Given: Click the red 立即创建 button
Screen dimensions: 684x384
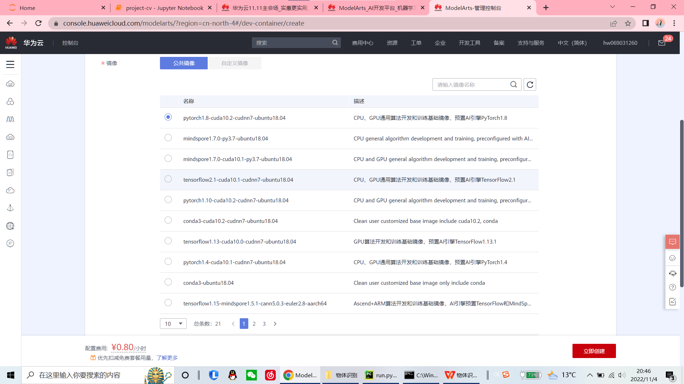Looking at the screenshot, I should coord(594,351).
